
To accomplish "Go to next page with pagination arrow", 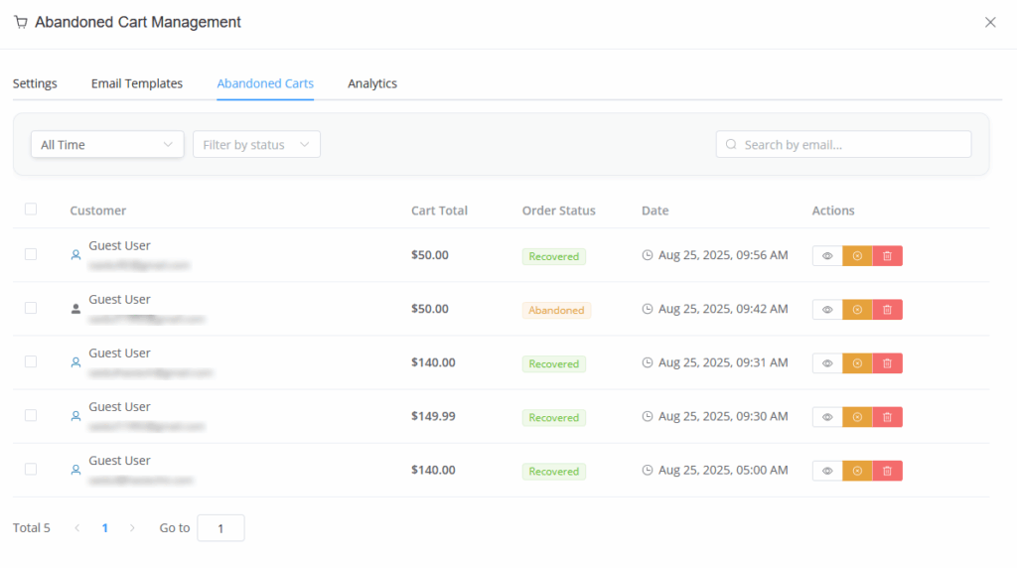I will (x=132, y=528).
